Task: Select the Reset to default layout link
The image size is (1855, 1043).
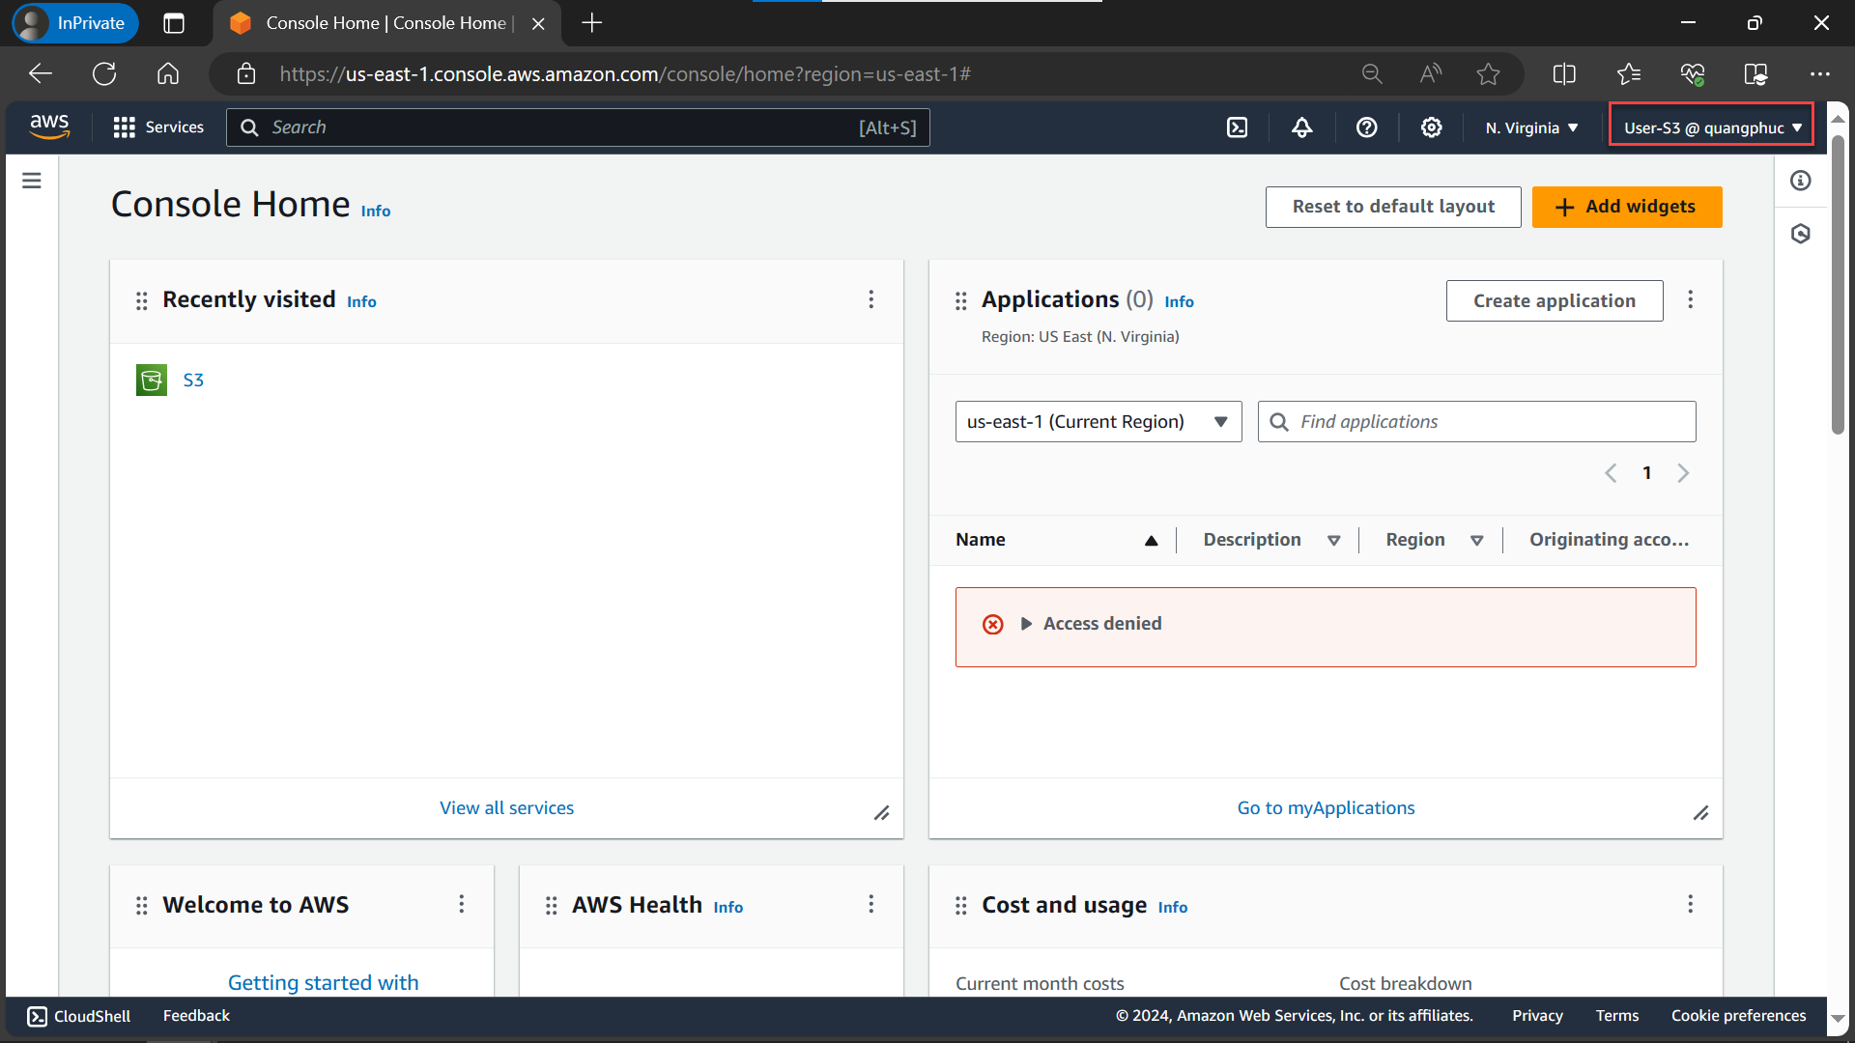Action: 1392,207
